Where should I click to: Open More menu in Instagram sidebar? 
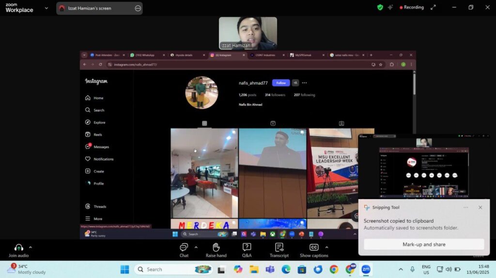coord(93,219)
